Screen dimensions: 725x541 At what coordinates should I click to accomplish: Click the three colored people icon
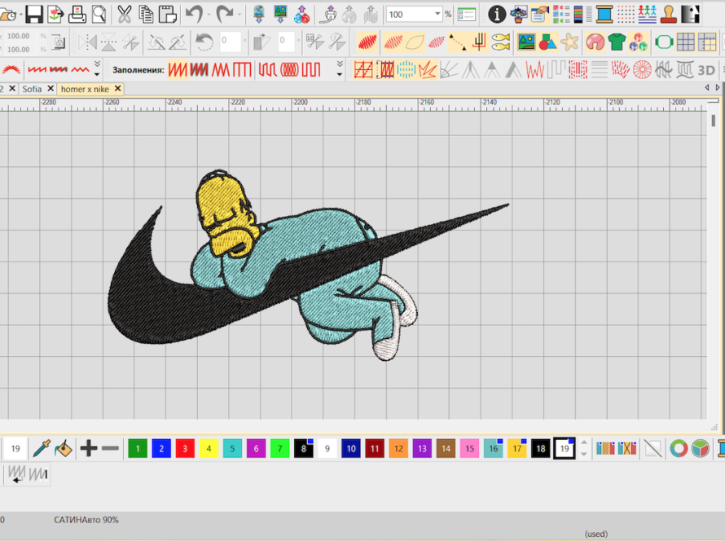coord(647,15)
